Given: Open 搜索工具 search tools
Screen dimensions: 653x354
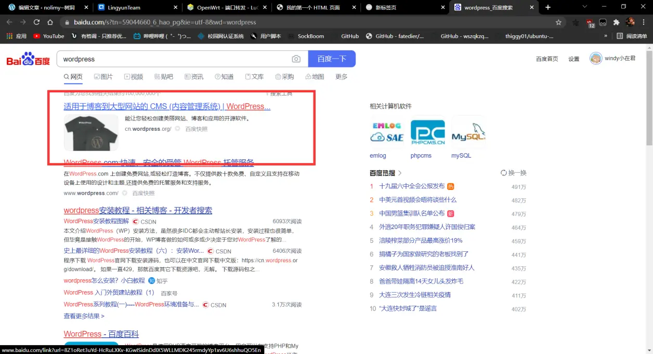Looking at the screenshot, I should pyautogui.click(x=279, y=94).
